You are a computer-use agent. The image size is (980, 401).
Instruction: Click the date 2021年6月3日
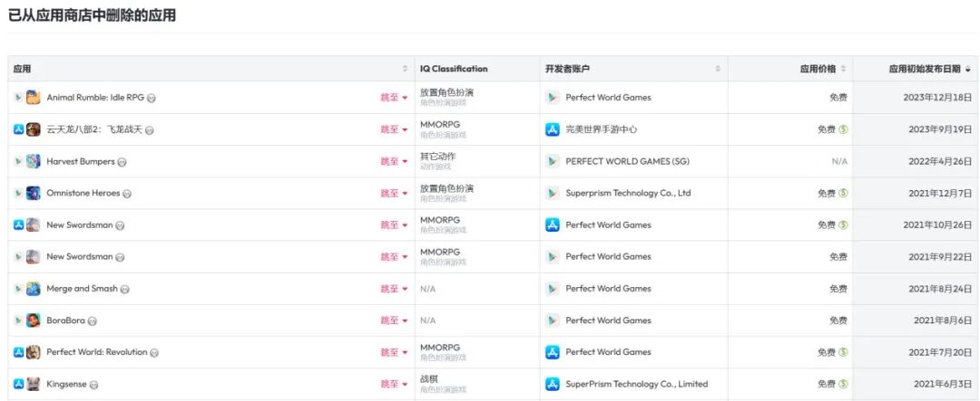[x=943, y=384]
